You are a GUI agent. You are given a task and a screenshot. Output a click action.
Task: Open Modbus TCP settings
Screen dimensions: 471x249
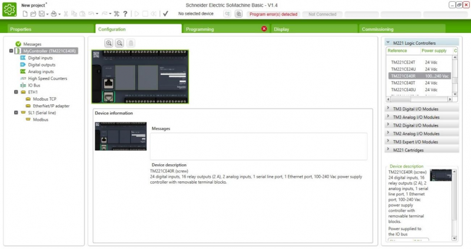(45, 99)
